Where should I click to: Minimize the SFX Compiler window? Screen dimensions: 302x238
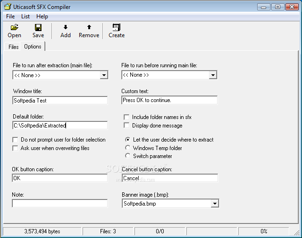[263, 7]
